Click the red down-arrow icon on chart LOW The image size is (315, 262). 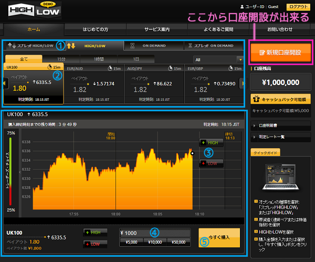203,163
